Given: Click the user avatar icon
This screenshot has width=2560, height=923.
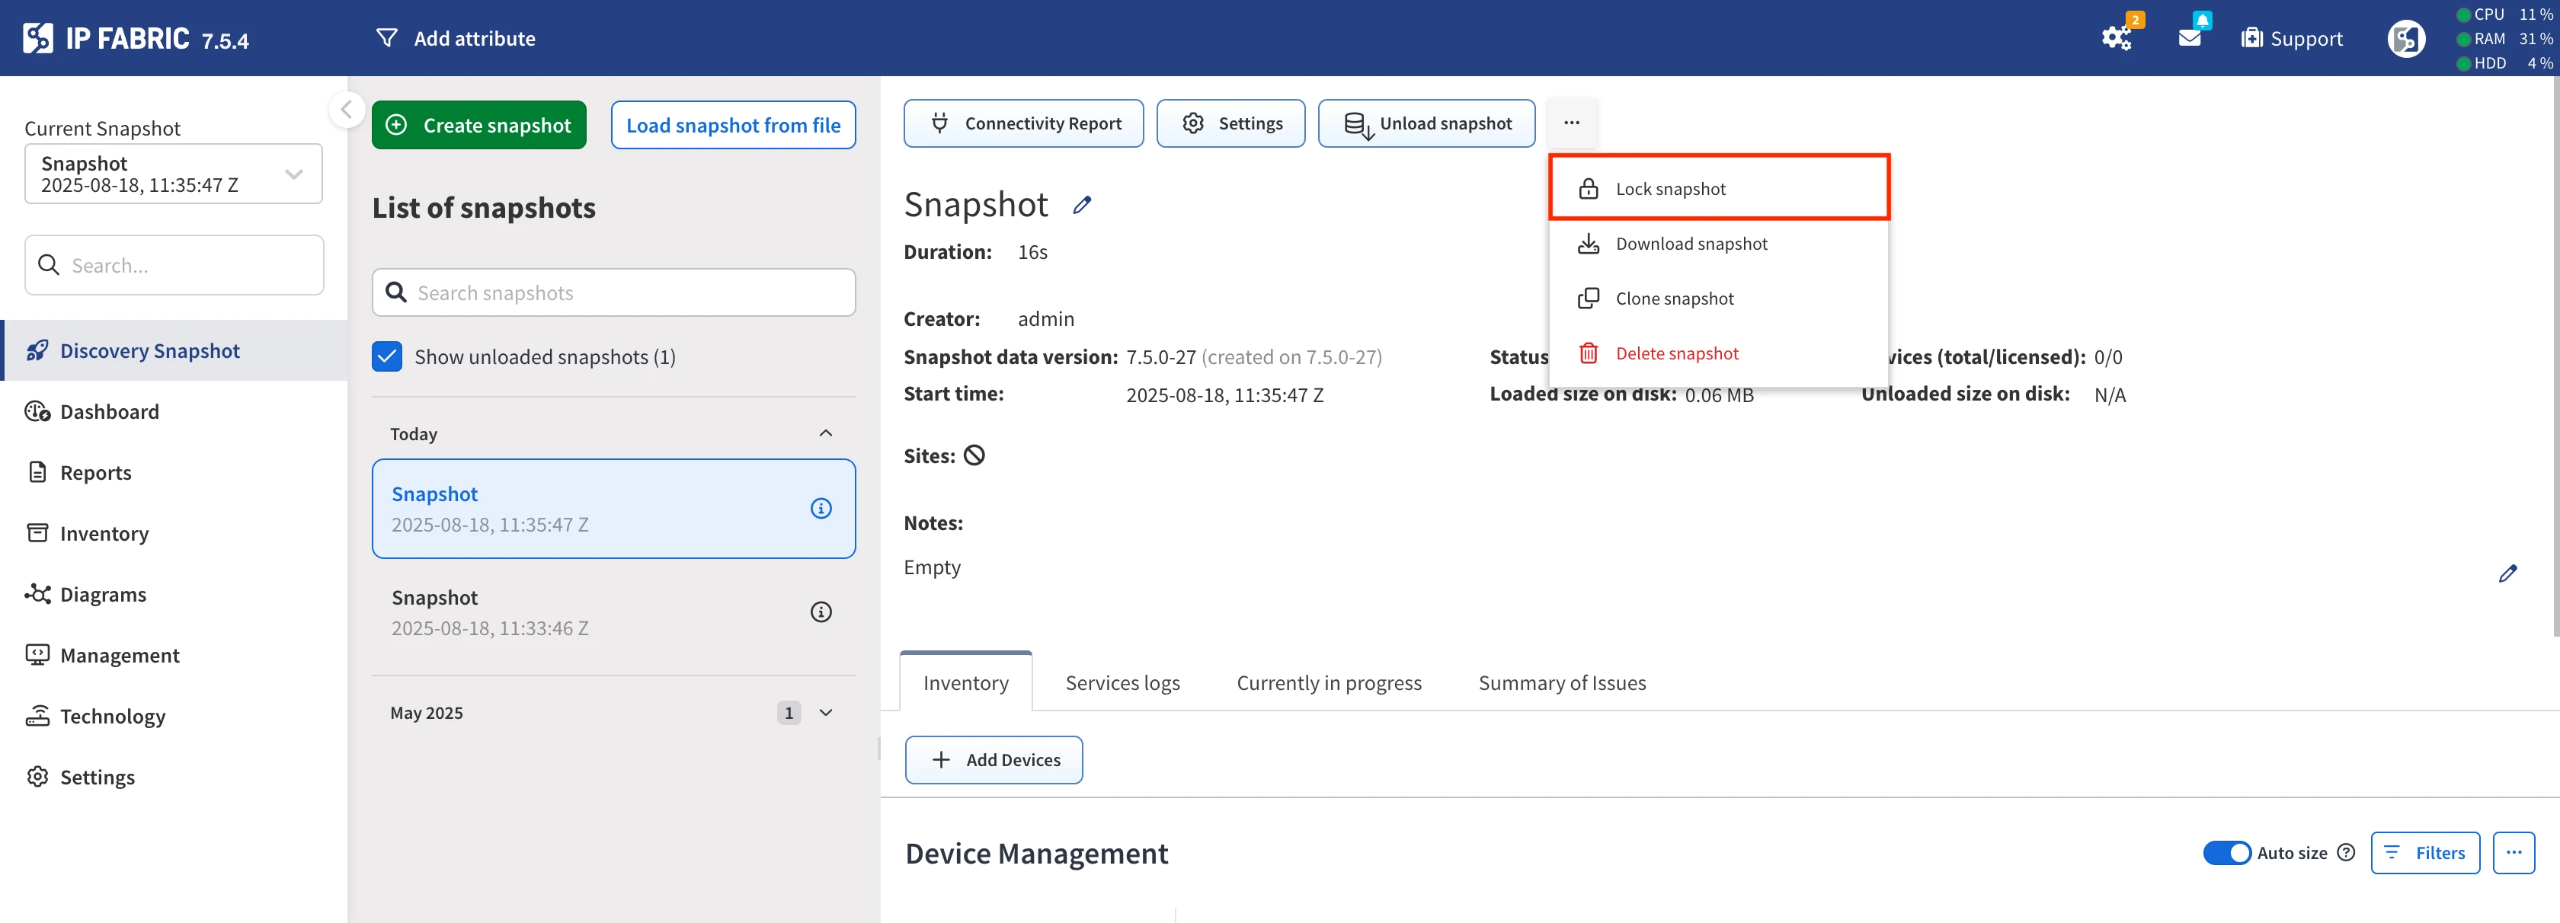Looking at the screenshot, I should click(2405, 39).
